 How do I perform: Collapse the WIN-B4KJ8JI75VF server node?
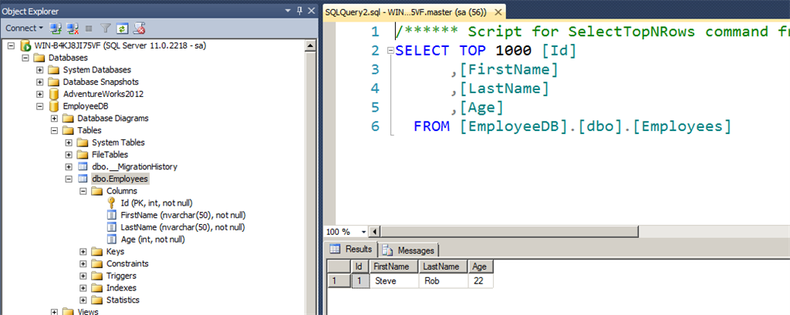pos(11,45)
